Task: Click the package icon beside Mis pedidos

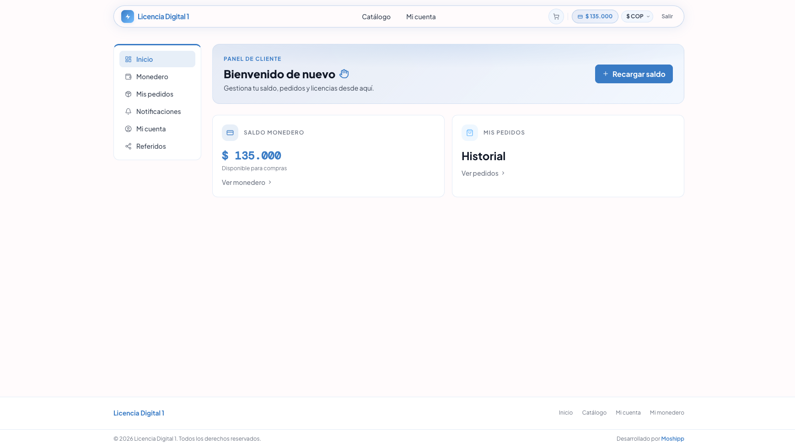Action: click(128, 94)
